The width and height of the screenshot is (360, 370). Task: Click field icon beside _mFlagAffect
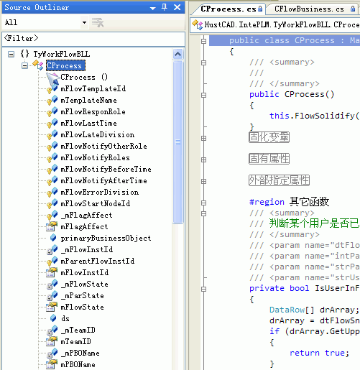[x=52, y=215]
